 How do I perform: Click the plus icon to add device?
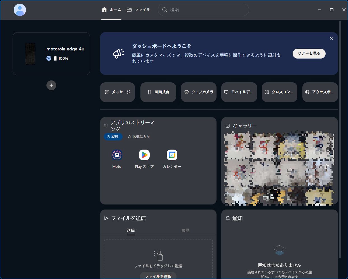pyautogui.click(x=51, y=85)
